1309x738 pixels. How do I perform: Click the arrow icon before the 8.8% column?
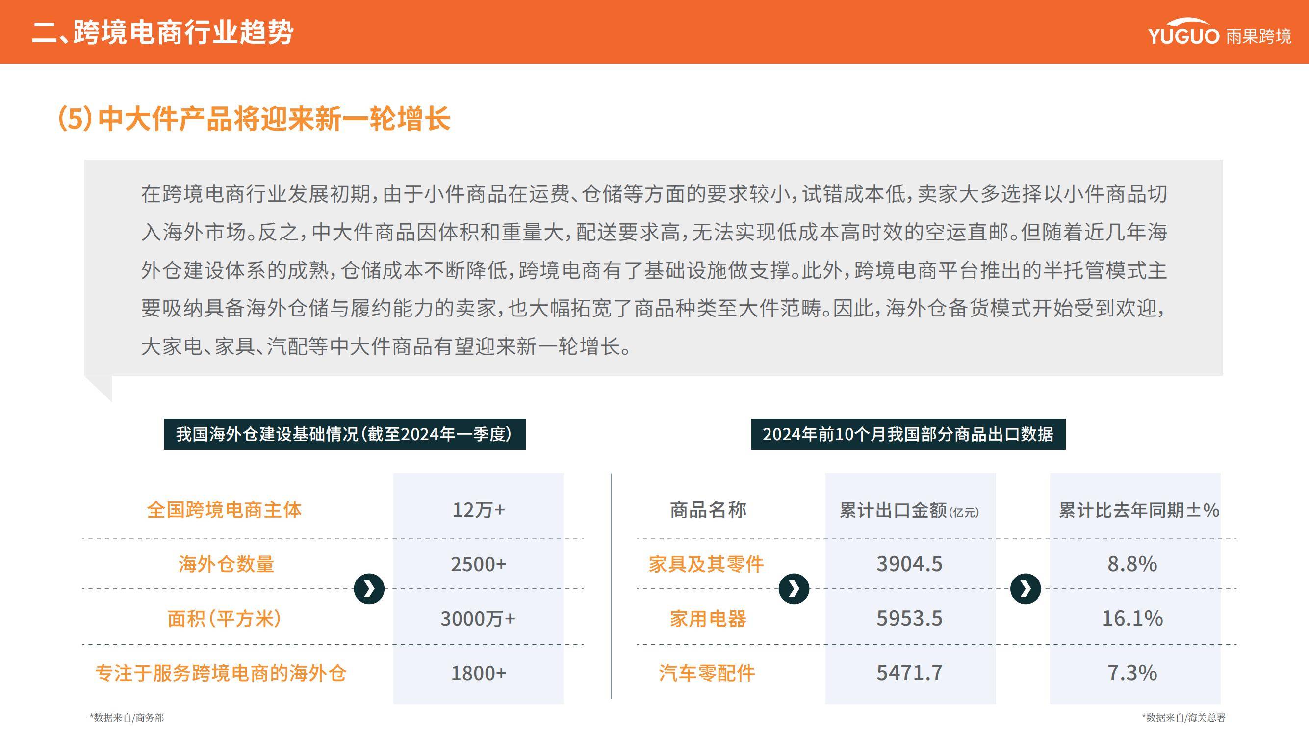click(x=1026, y=589)
